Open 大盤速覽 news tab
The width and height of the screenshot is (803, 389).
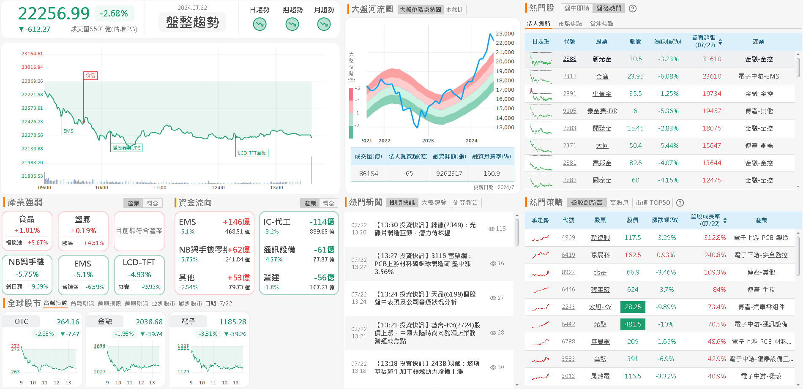click(x=434, y=203)
